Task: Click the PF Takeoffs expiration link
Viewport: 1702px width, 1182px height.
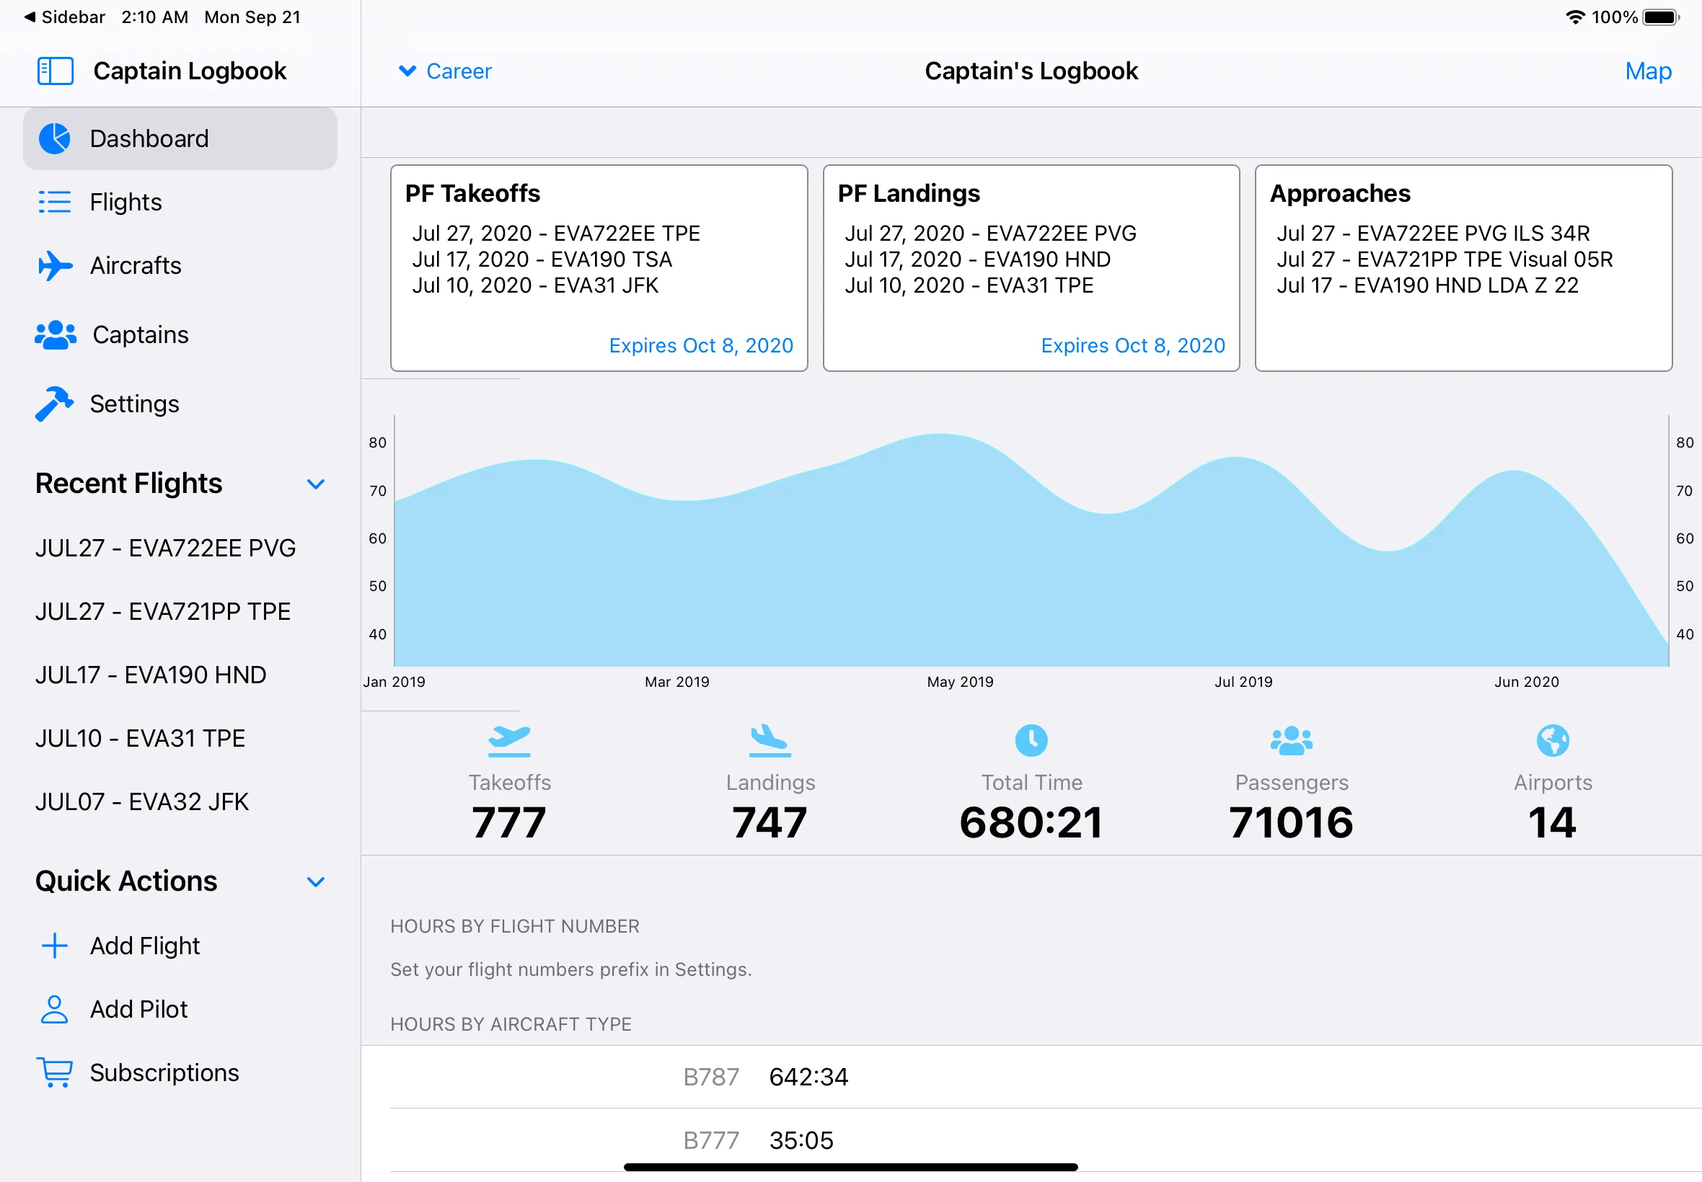Action: (x=700, y=346)
